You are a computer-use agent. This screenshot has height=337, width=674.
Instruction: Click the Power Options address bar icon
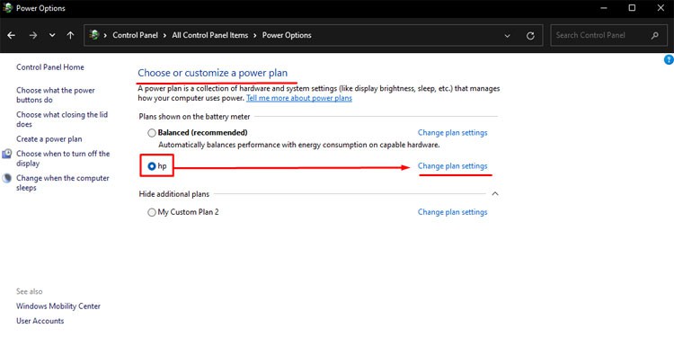coord(94,35)
